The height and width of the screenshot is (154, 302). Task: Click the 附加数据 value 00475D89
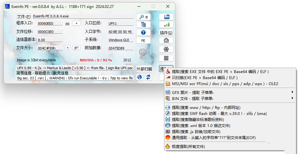click(x=121, y=48)
